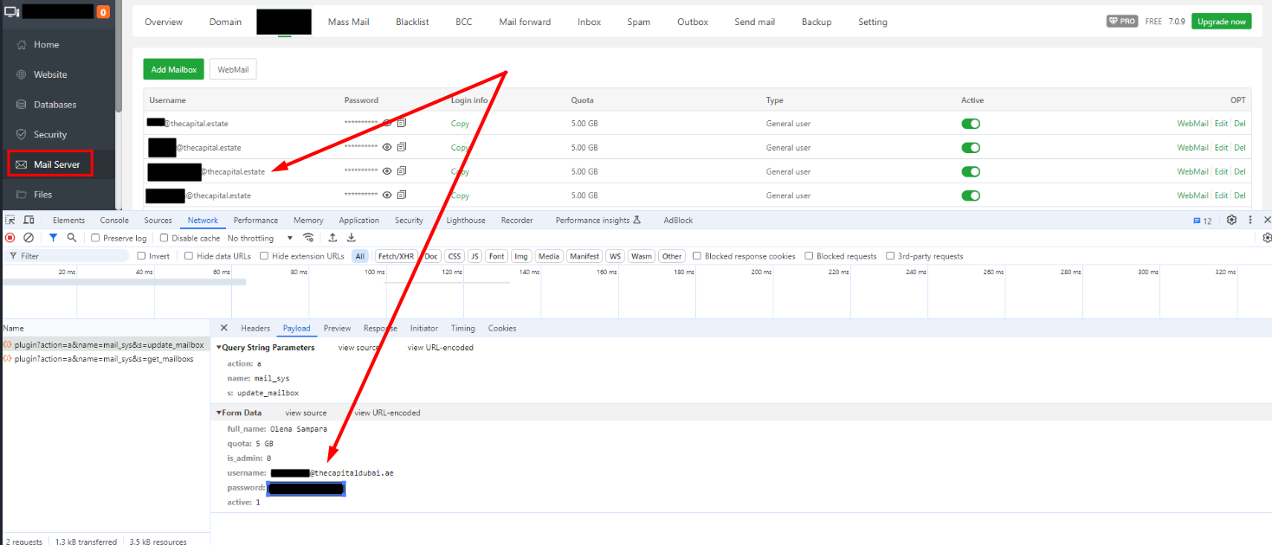
Task: Open the No throttling dropdown
Action: (261, 238)
